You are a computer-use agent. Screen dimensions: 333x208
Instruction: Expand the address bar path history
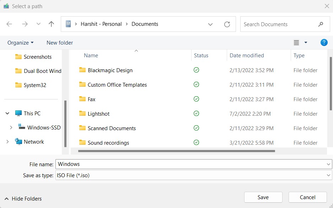[210, 24]
